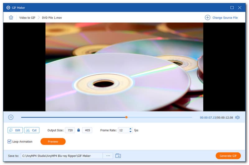Pause the video playback

[x=11, y=117]
